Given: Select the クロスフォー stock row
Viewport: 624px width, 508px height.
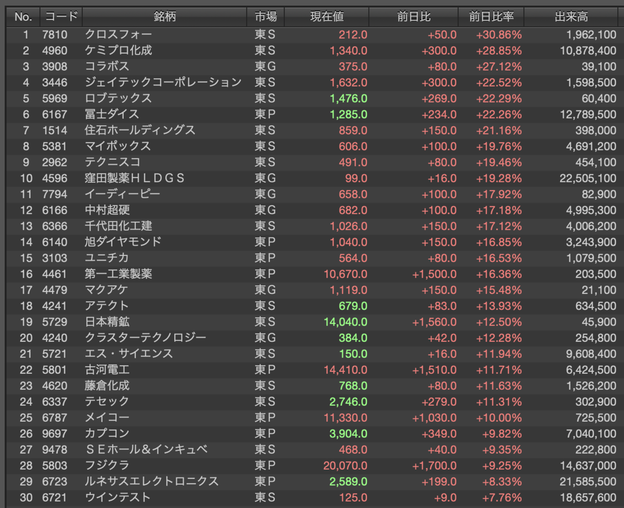Looking at the screenshot, I should (312, 35).
